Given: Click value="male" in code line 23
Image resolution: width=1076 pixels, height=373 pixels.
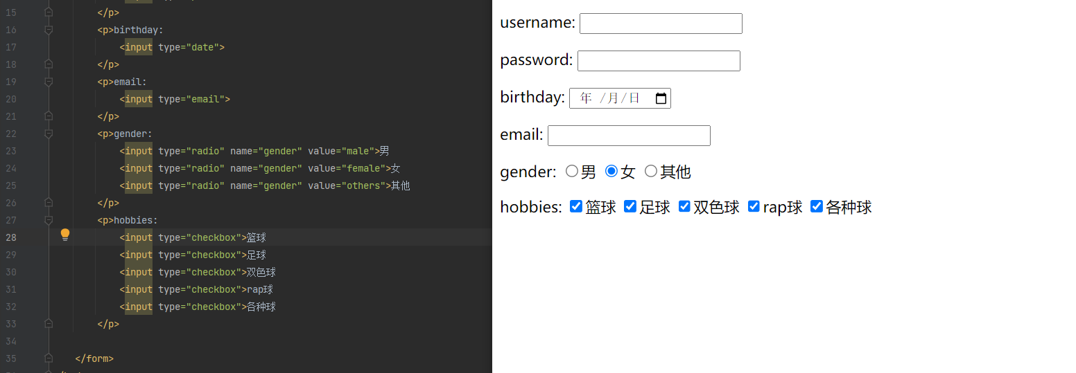Looking at the screenshot, I should [x=342, y=151].
